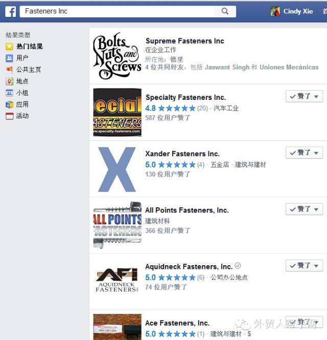Viewport: 327px width, 340px height.
Task: Select the 公共主页 flag filter icon
Action: click(x=9, y=70)
